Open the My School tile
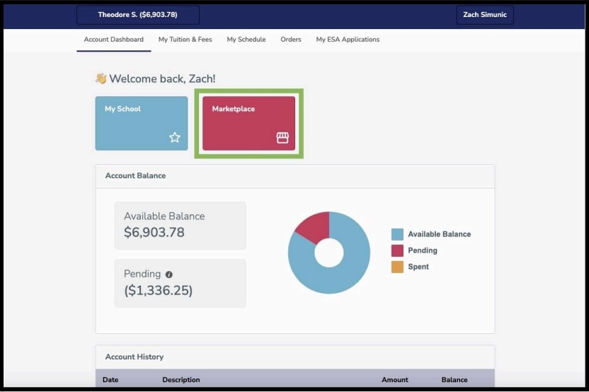 click(x=142, y=123)
